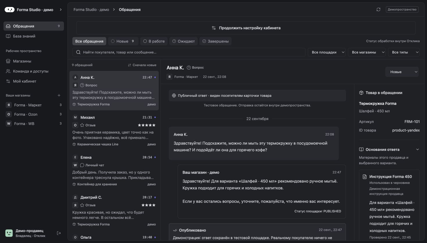Change sort order Сначала новые
427x243 pixels.
[x=142, y=65]
